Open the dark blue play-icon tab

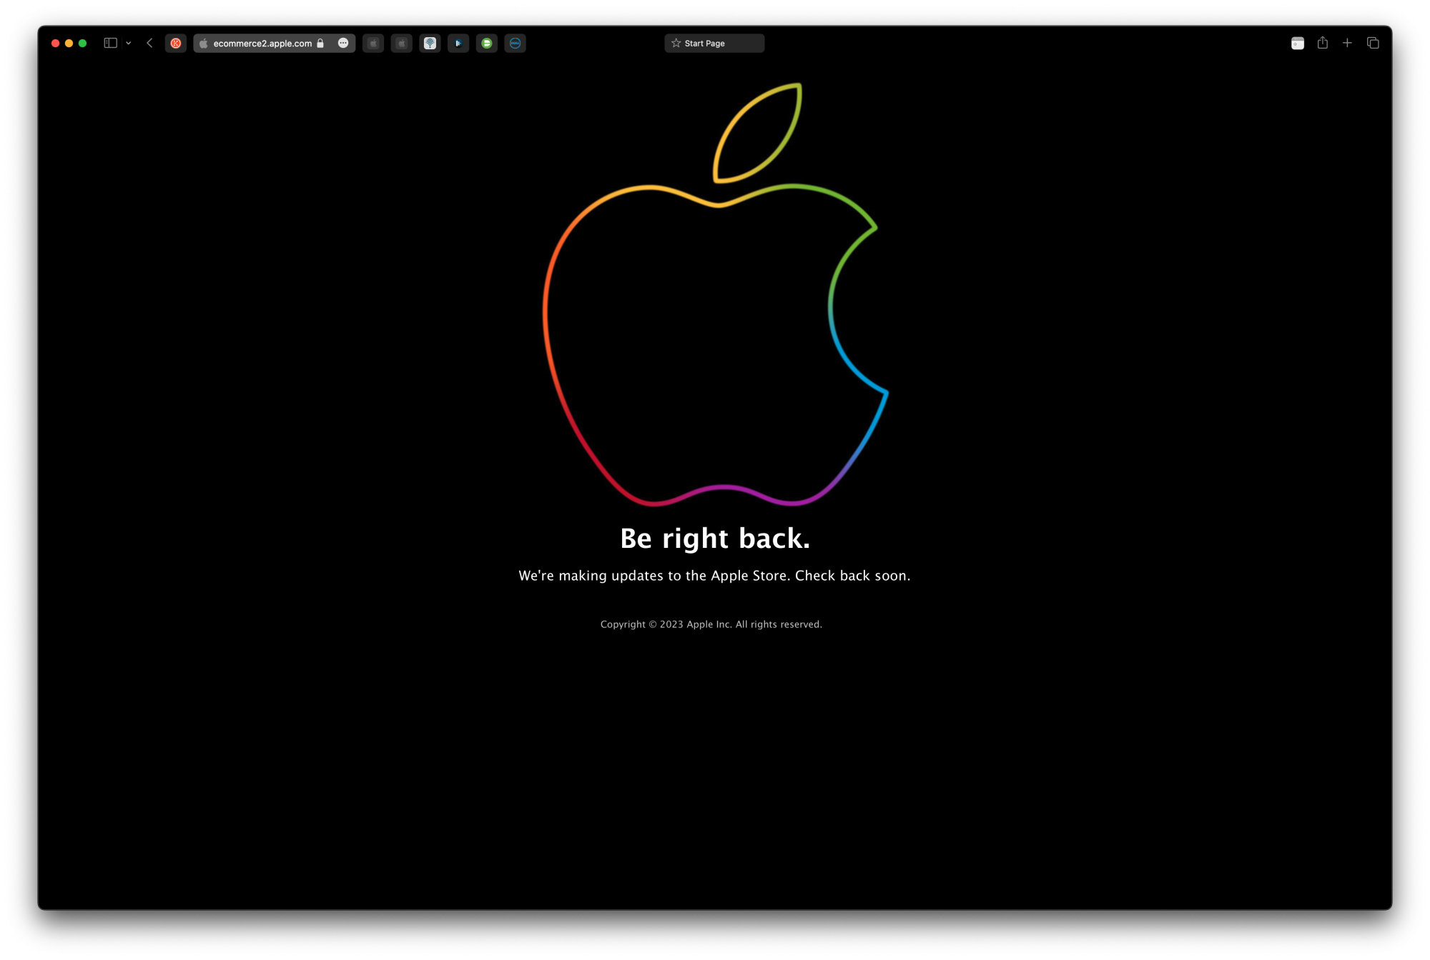(458, 44)
